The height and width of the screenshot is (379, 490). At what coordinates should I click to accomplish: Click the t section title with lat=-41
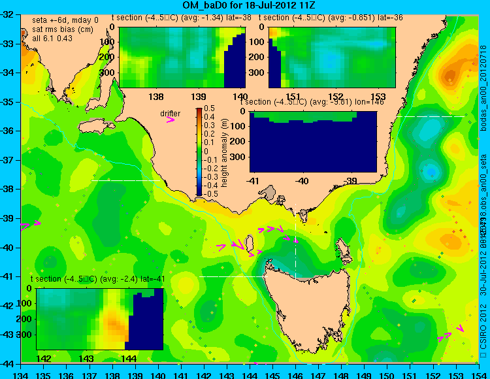97,279
